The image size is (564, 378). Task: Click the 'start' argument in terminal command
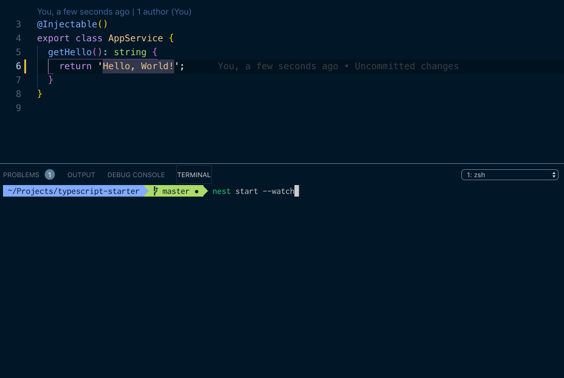[x=246, y=191]
